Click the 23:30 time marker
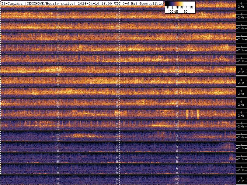The image size is (247, 185). [117, 179]
